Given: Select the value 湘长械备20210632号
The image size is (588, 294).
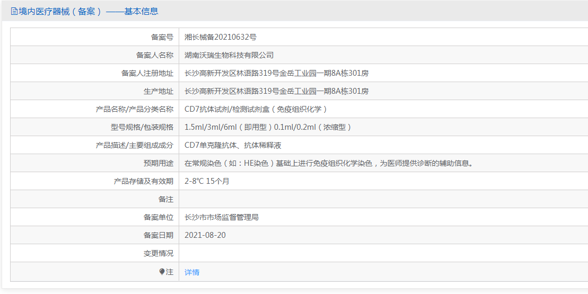Looking at the screenshot, I should click(221, 37).
